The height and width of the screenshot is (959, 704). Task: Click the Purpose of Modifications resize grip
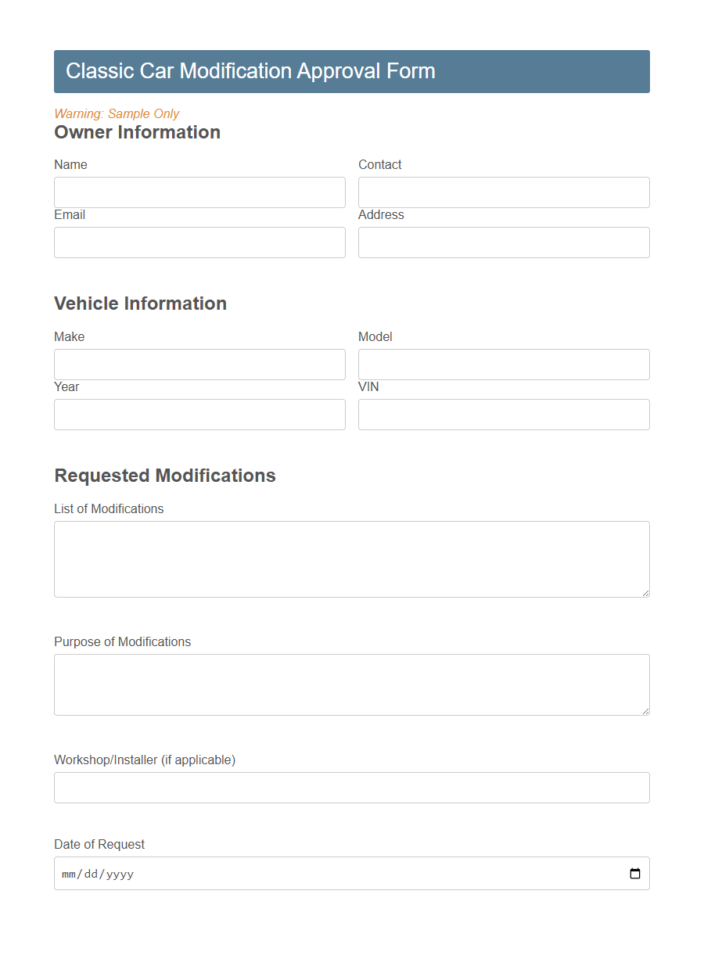click(646, 711)
